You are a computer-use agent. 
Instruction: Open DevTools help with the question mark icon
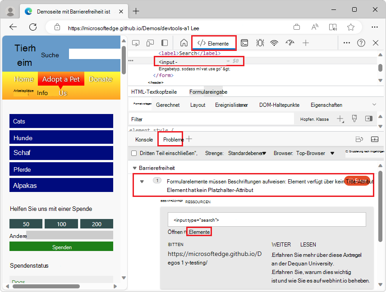(360, 43)
